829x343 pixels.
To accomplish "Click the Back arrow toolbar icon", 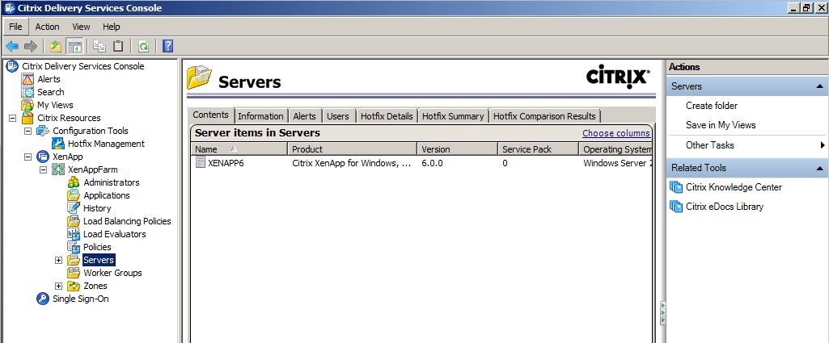I will click(x=12, y=47).
